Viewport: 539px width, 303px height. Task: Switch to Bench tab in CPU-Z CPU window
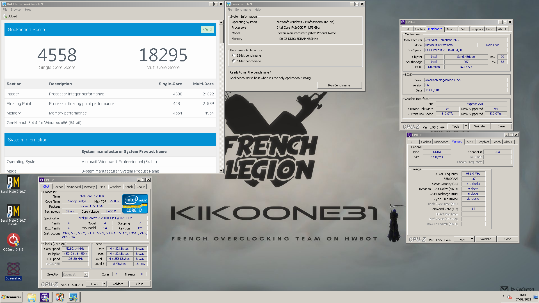pyautogui.click(x=129, y=187)
